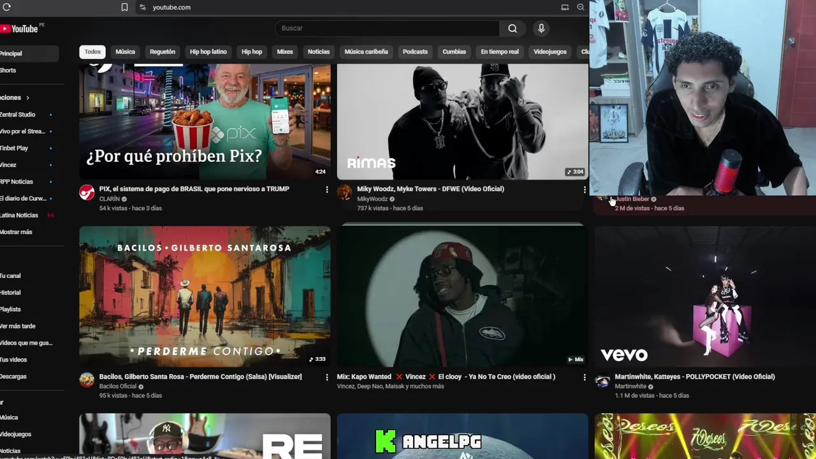Screen dimensions: 816x459
Task: Select the Hip hop filter chip
Action: [252, 52]
